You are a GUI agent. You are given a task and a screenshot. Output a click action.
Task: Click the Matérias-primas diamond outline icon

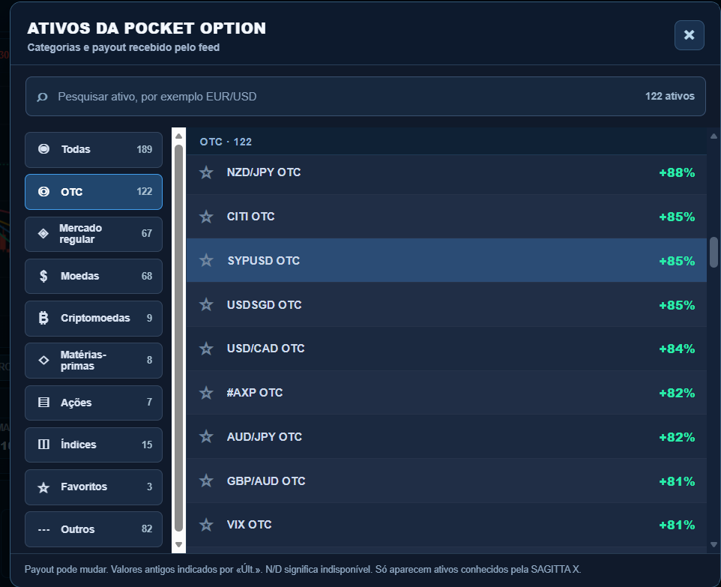coord(43,360)
